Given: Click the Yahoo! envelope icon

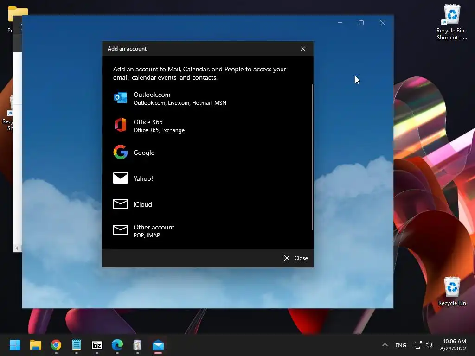Looking at the screenshot, I should pyautogui.click(x=120, y=178).
